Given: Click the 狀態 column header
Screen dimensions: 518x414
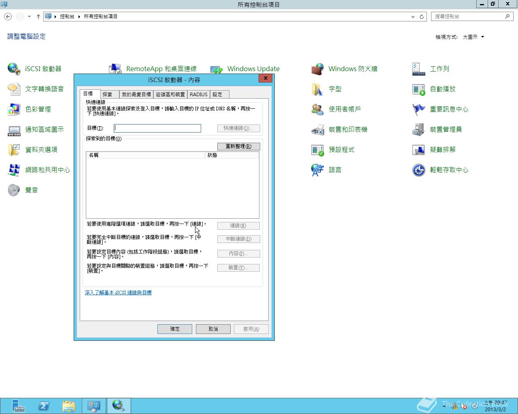Looking at the screenshot, I should point(232,155).
